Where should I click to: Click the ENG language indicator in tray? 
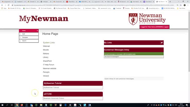click(176, 105)
